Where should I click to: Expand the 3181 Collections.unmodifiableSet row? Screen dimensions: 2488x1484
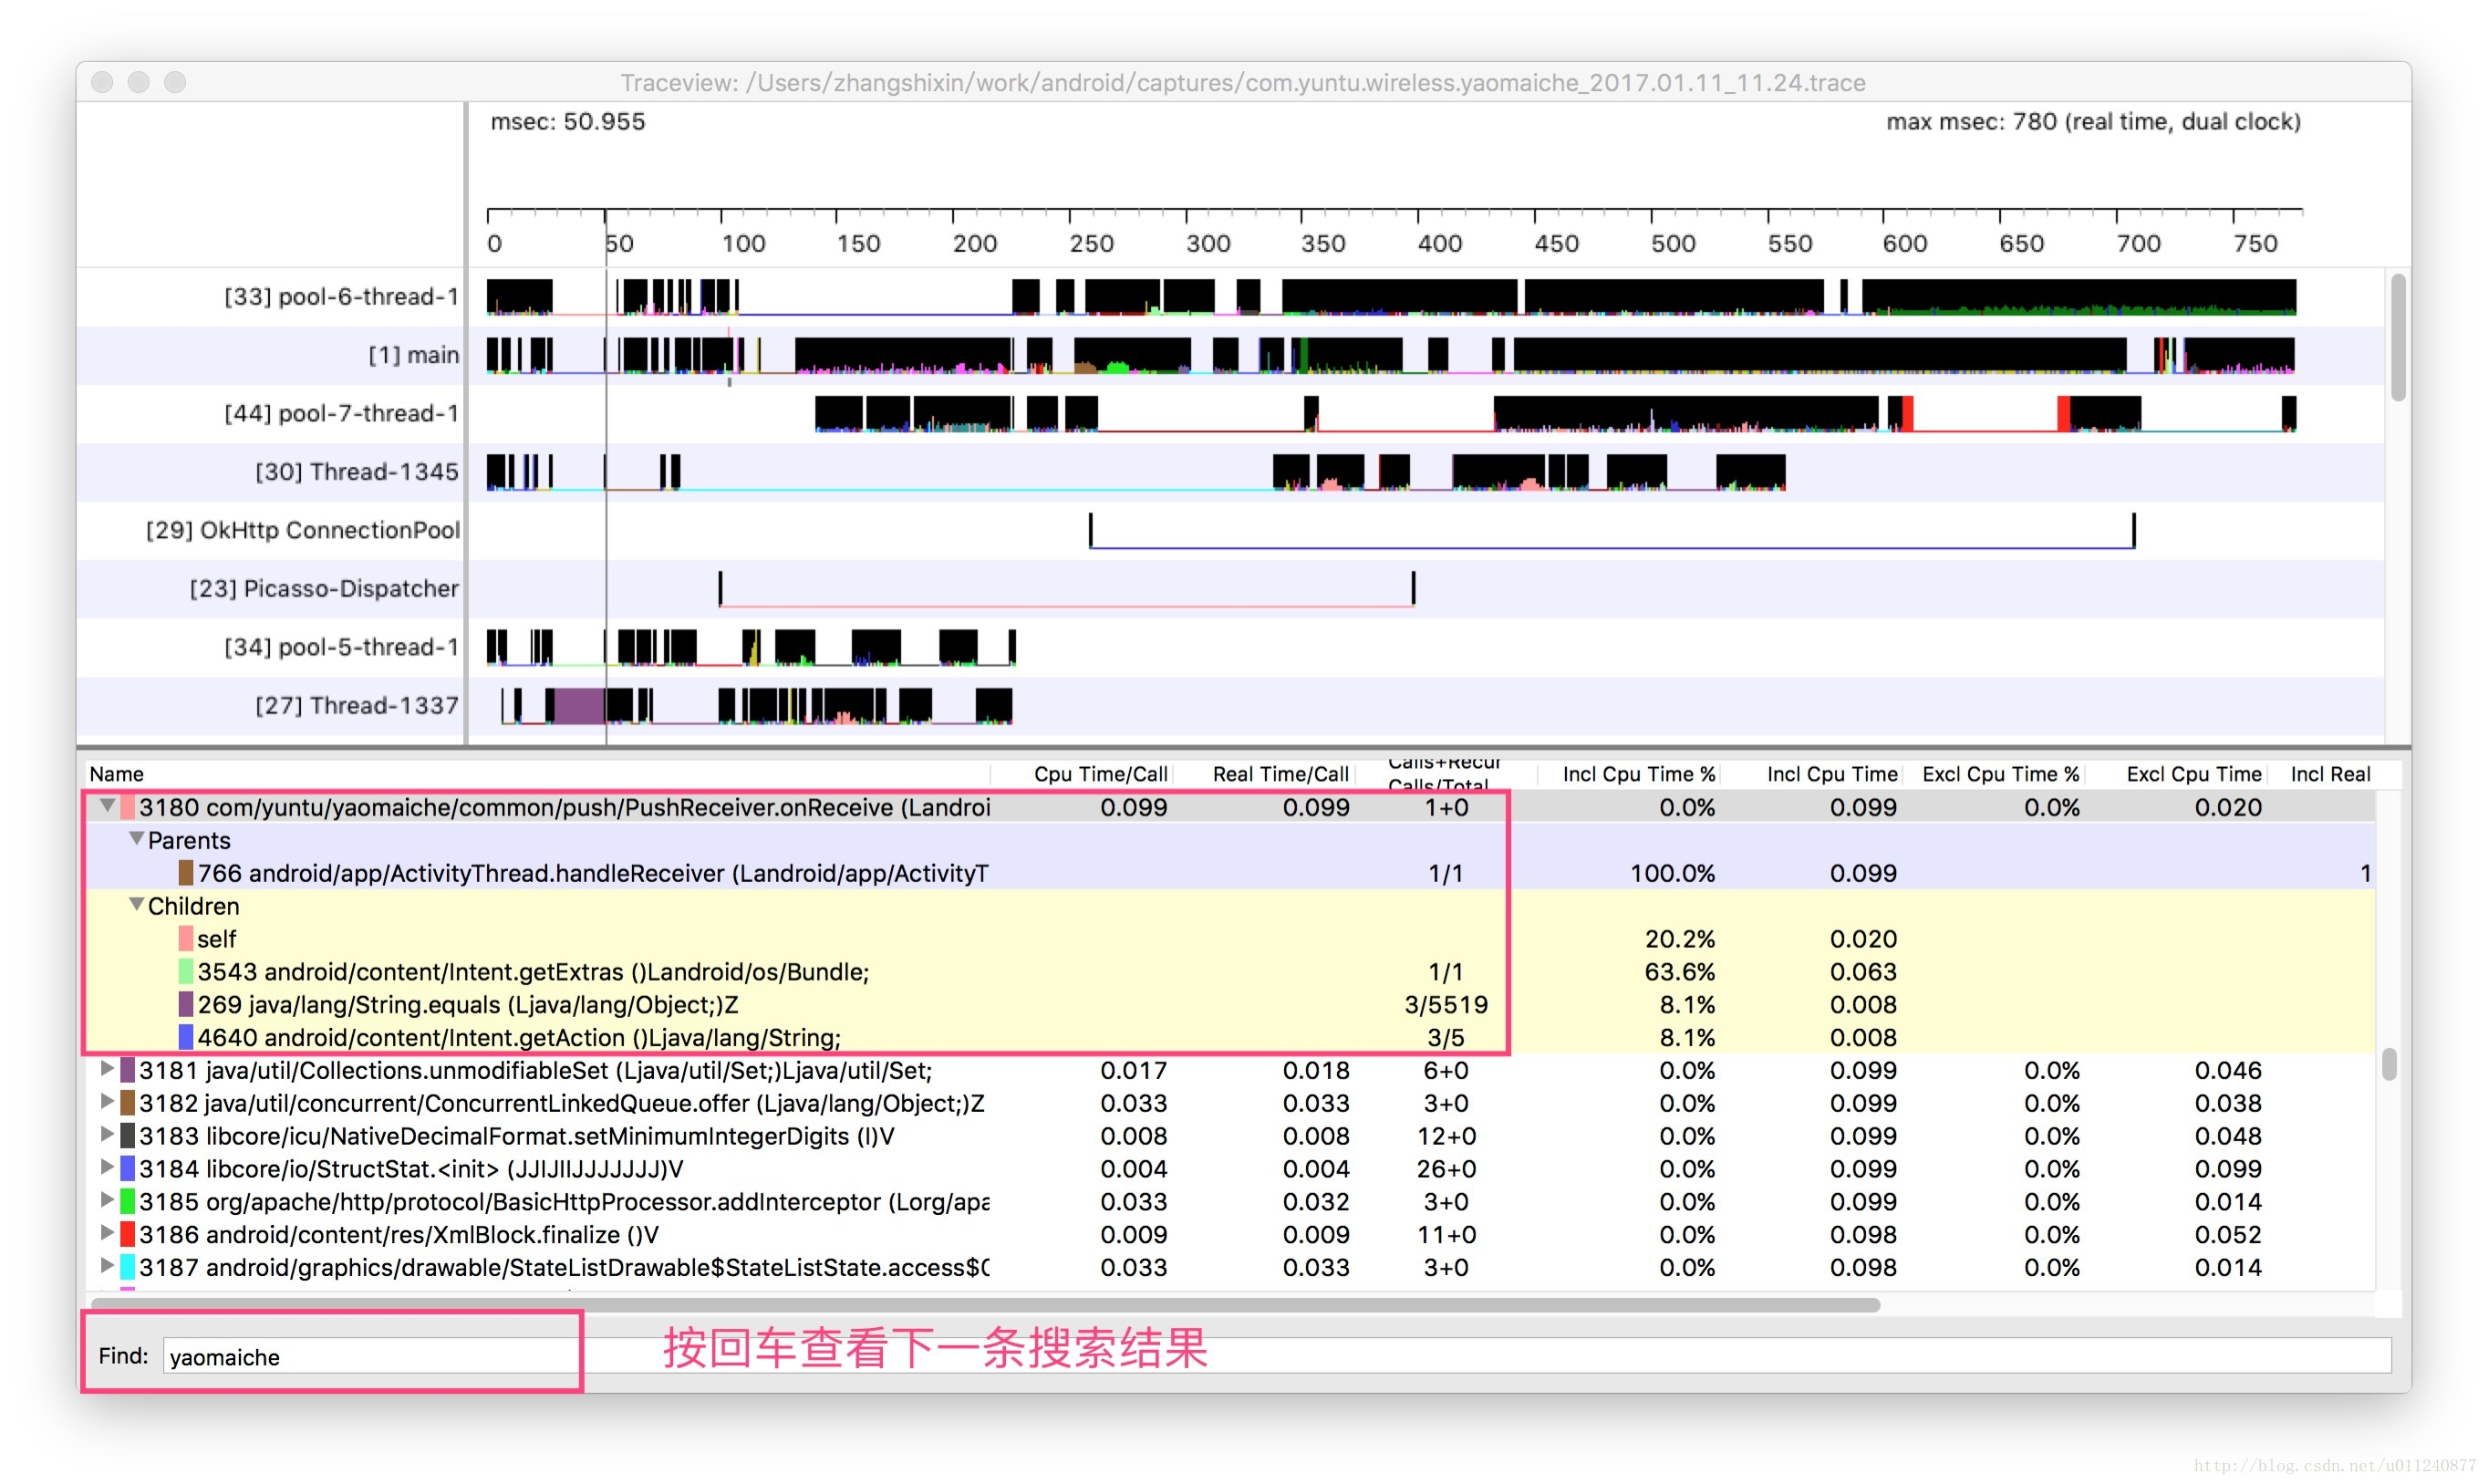106,1069
